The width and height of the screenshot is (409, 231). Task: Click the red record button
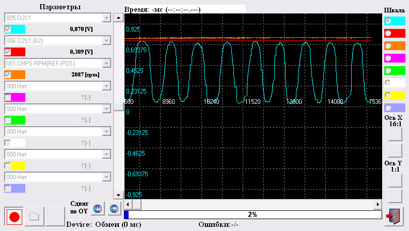[x=14, y=217]
